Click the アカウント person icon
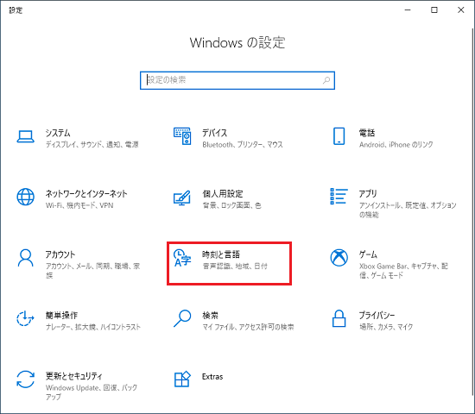Image resolution: width=475 pixels, height=414 pixels. 25,258
